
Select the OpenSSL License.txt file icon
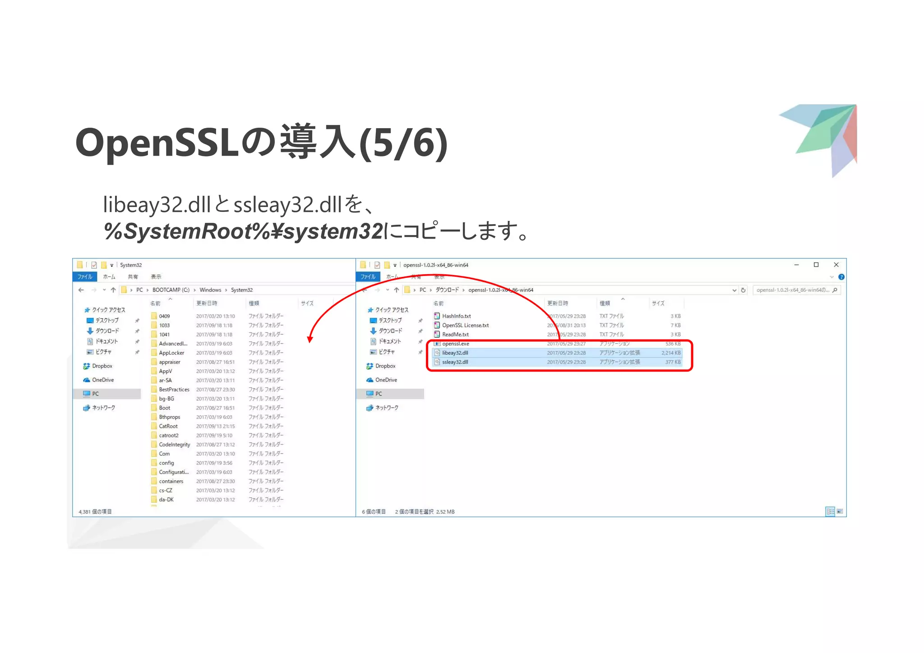pos(437,325)
